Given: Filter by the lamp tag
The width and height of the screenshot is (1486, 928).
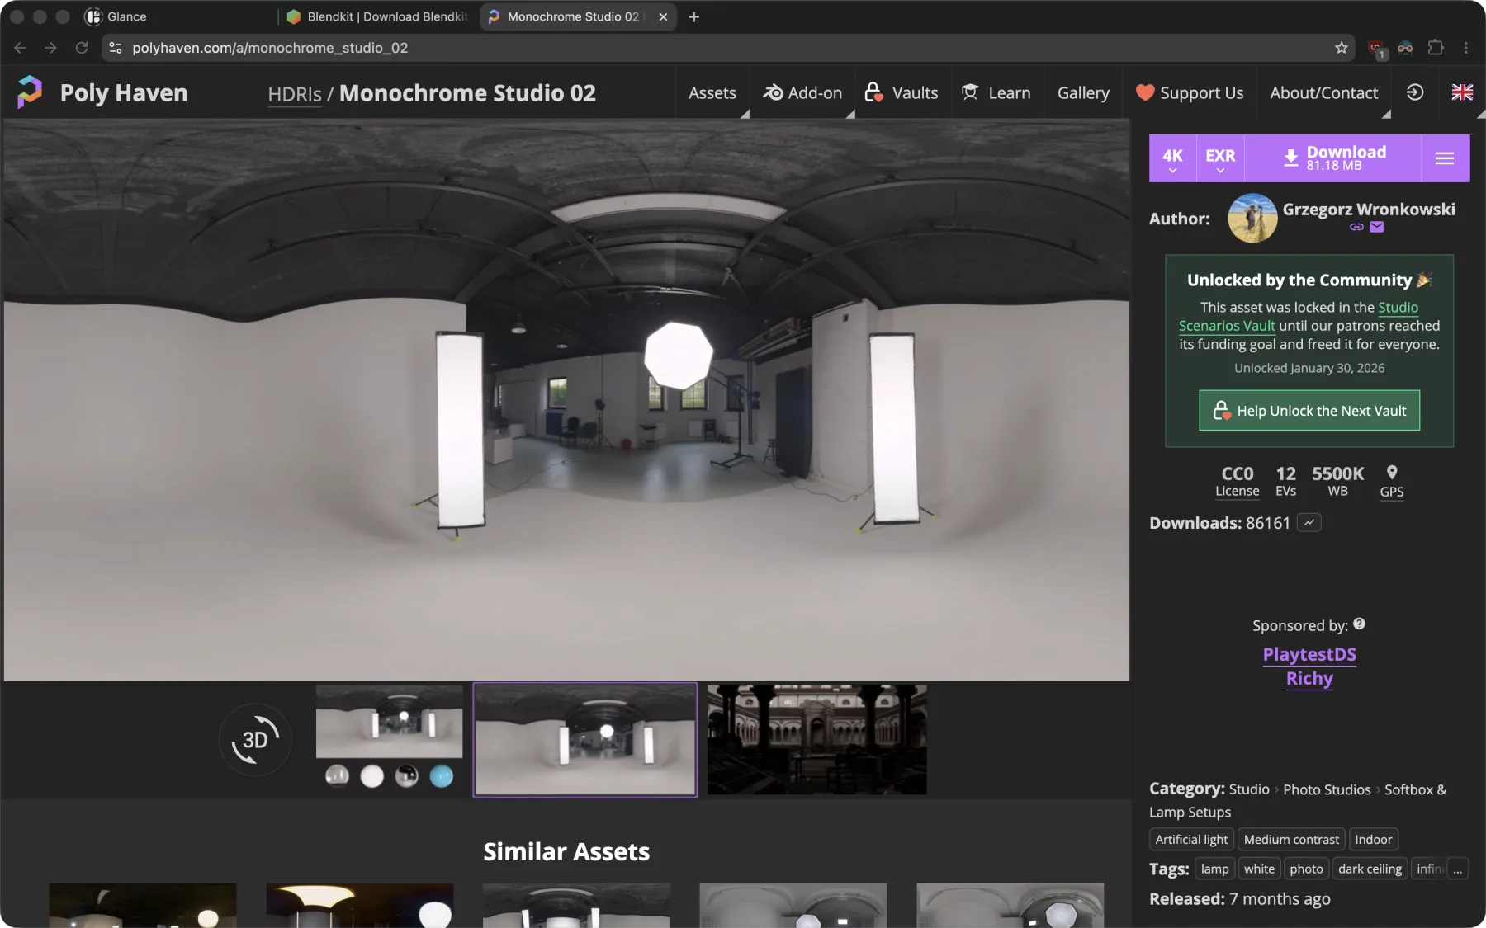Looking at the screenshot, I should [1214, 869].
